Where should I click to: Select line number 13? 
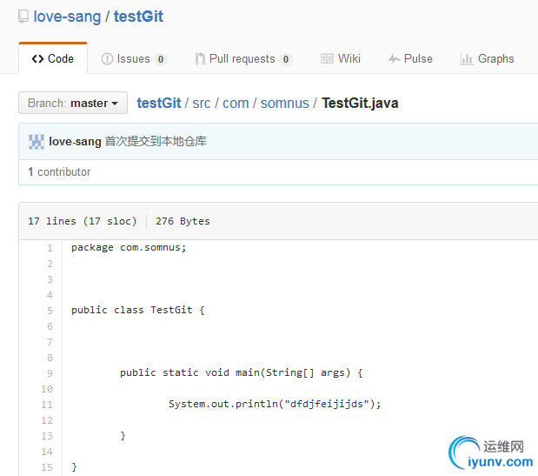coord(47,435)
